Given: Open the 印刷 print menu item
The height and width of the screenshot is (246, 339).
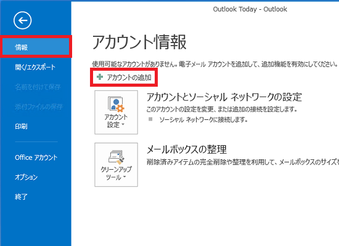Looking at the screenshot, I should pyautogui.click(x=21, y=126).
